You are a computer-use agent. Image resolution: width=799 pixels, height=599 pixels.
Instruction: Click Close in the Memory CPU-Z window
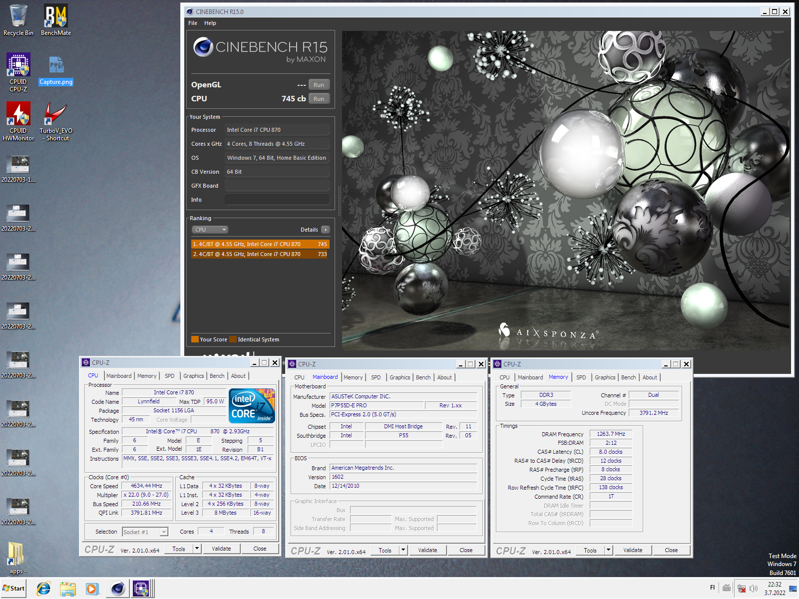click(x=671, y=550)
